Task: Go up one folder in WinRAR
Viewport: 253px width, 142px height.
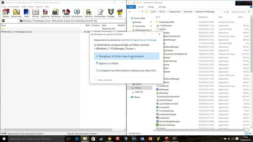Action: point(3,21)
